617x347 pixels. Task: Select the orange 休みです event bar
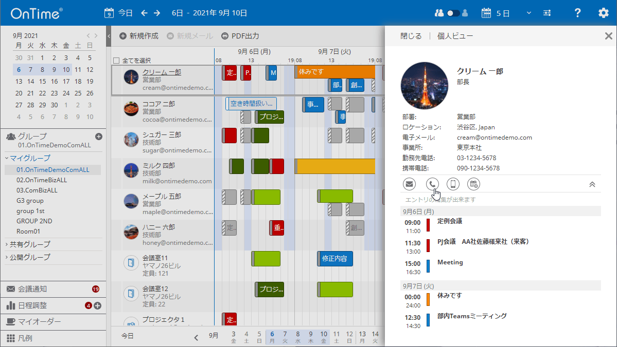(334, 72)
